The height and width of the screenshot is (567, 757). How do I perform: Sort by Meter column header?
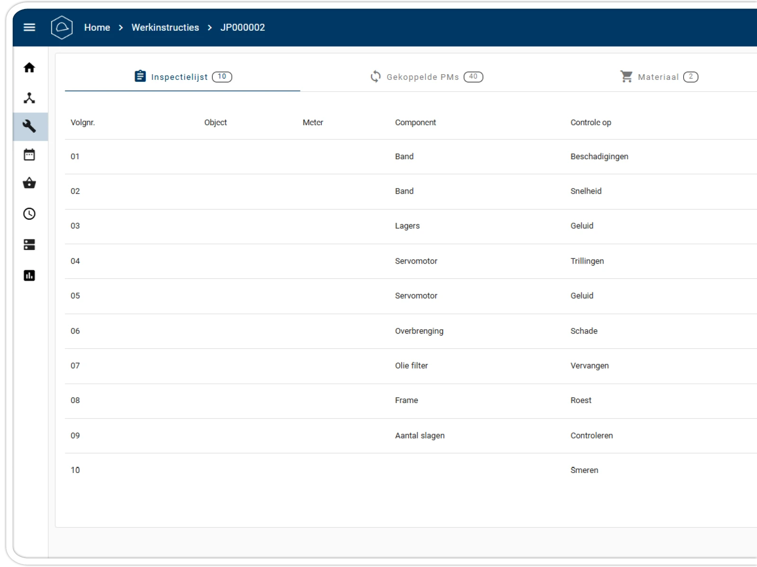click(x=313, y=122)
